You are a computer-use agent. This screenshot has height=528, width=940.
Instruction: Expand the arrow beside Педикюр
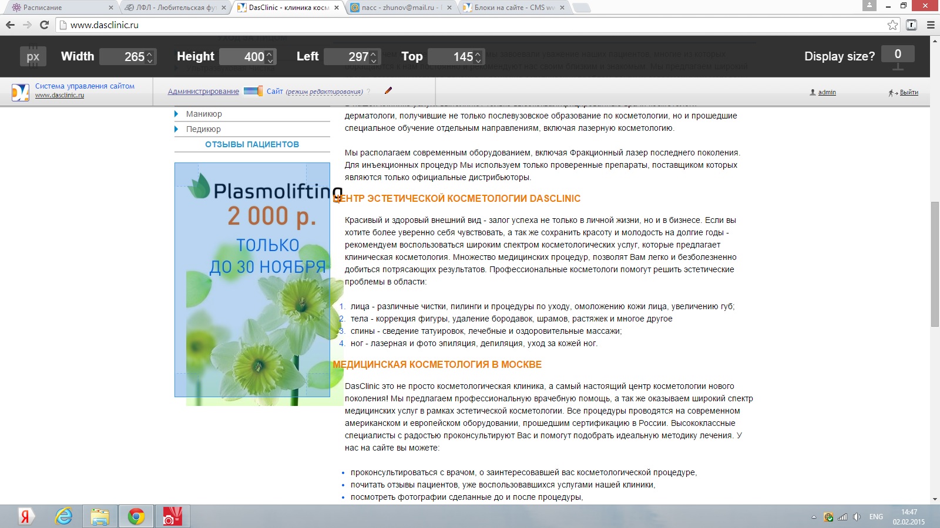pyautogui.click(x=176, y=129)
